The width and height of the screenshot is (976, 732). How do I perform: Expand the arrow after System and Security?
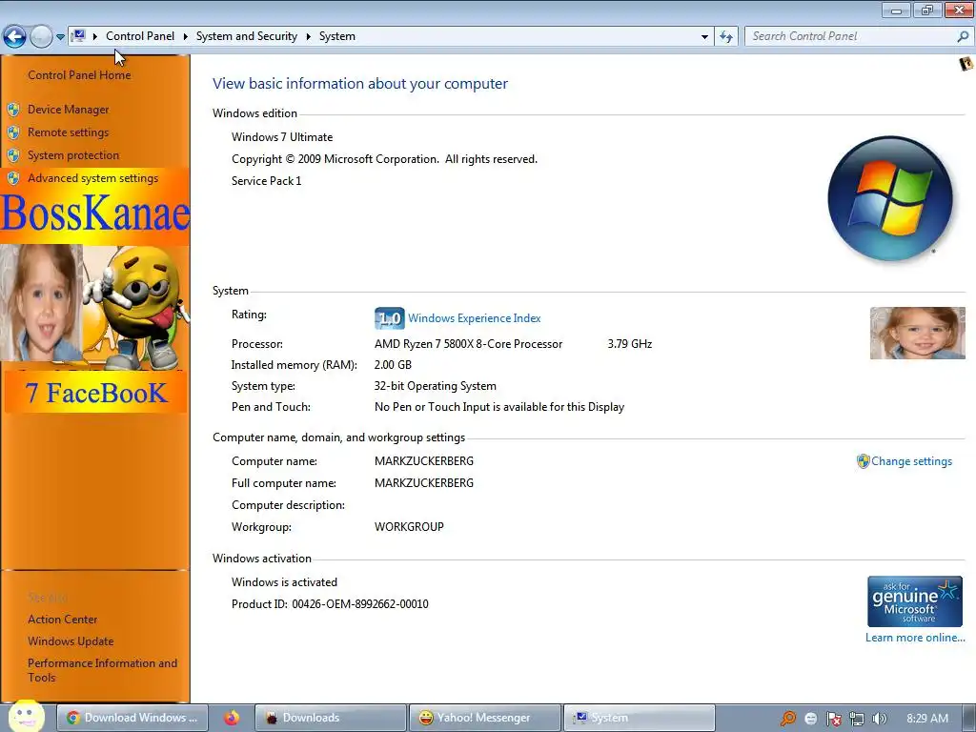[308, 36]
